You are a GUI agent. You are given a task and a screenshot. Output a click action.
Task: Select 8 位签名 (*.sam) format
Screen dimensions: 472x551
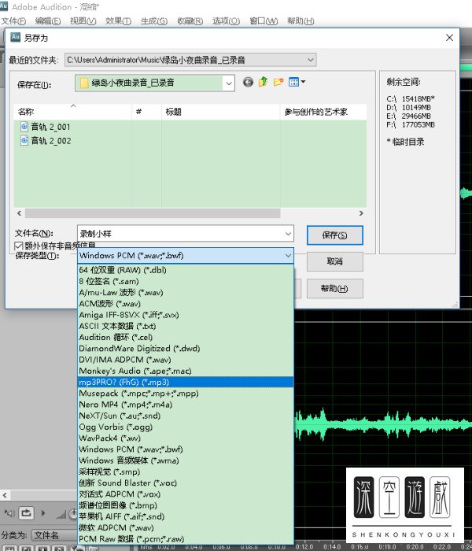186,281
